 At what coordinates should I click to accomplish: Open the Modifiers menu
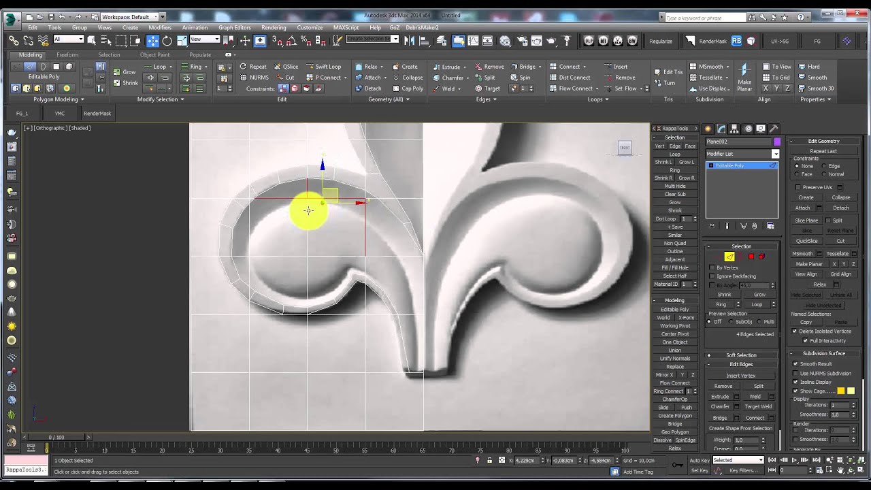tap(160, 28)
